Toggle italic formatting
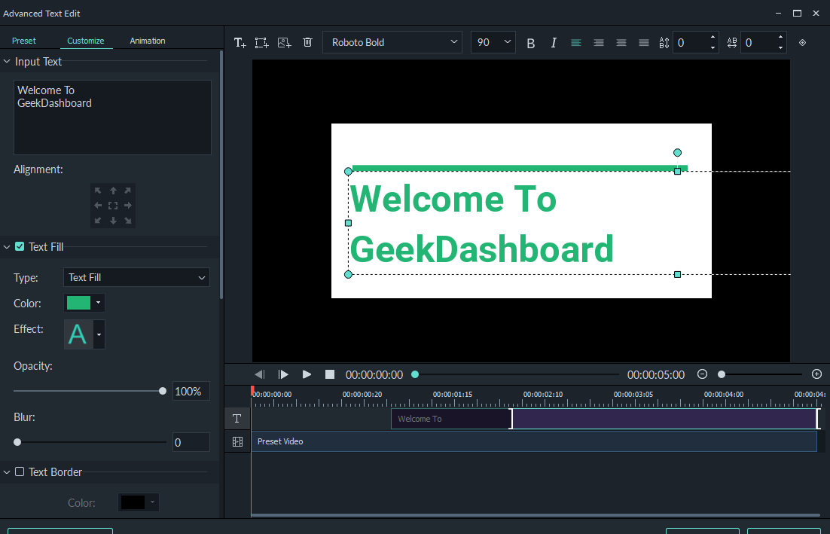 click(554, 42)
